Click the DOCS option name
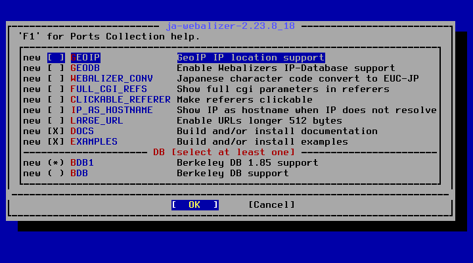This screenshot has height=263, width=473. [x=82, y=131]
